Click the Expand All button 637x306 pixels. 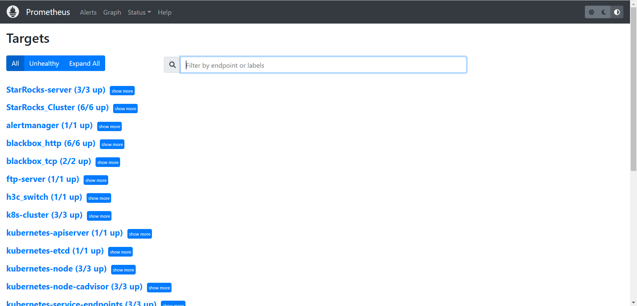tap(85, 63)
